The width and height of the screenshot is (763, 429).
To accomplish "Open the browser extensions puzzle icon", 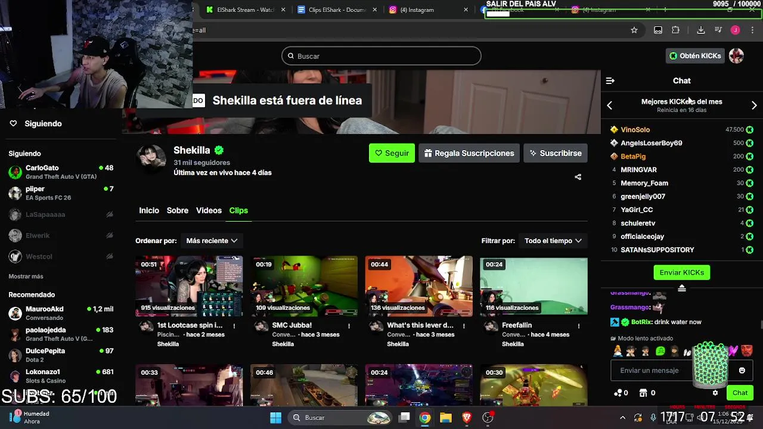I will pos(675,30).
